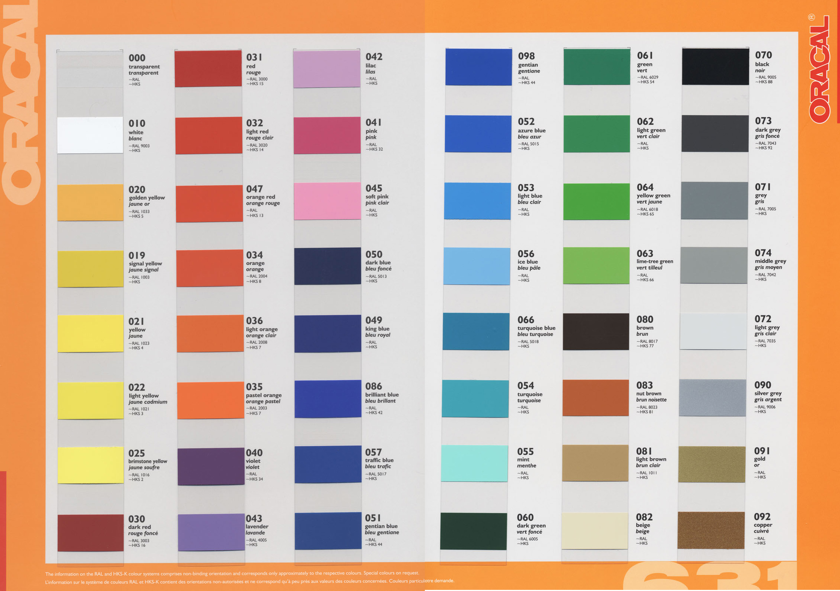Click the 035 pastel orange swatch
The image size is (840, 591).
pyautogui.click(x=210, y=401)
